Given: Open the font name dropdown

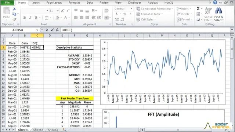Looking at the screenshot, I should pyautogui.click(x=47, y=11).
